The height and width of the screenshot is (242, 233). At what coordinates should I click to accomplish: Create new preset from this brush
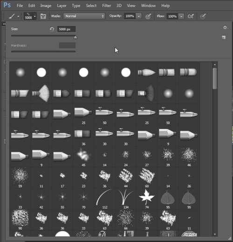pyautogui.click(x=224, y=37)
